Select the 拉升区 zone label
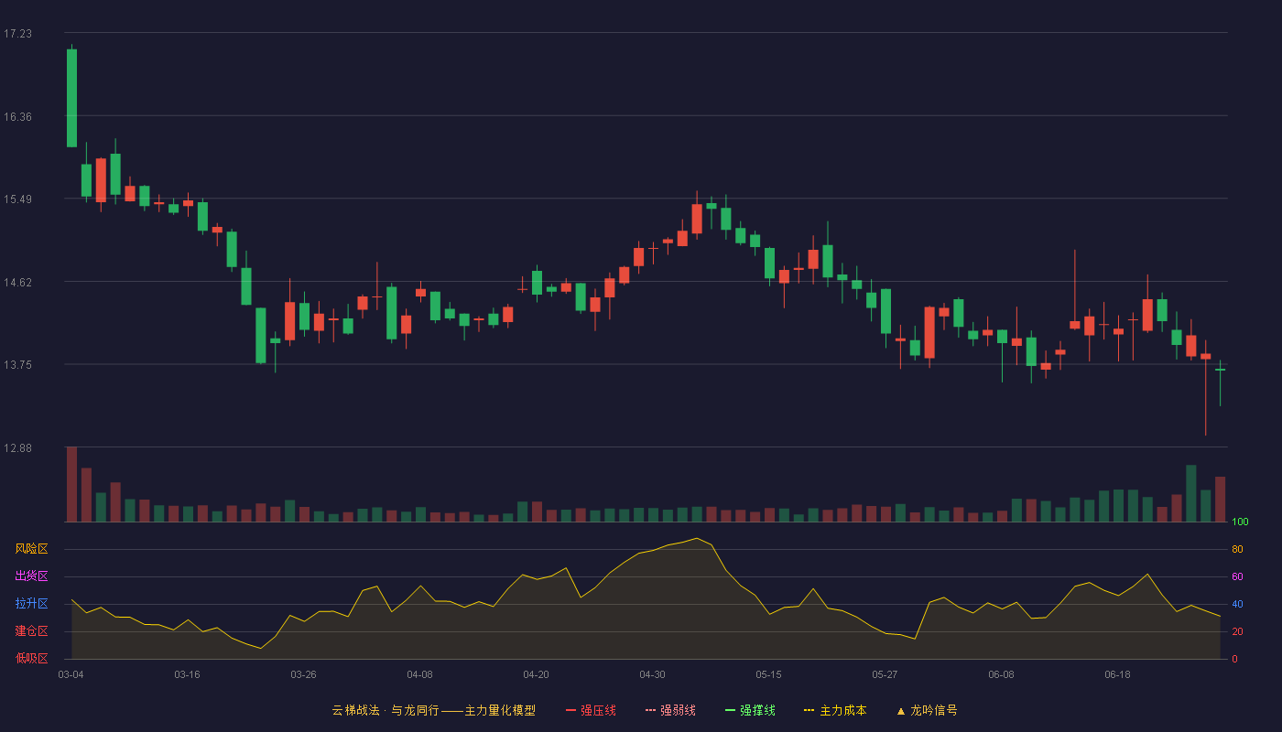 [31, 604]
